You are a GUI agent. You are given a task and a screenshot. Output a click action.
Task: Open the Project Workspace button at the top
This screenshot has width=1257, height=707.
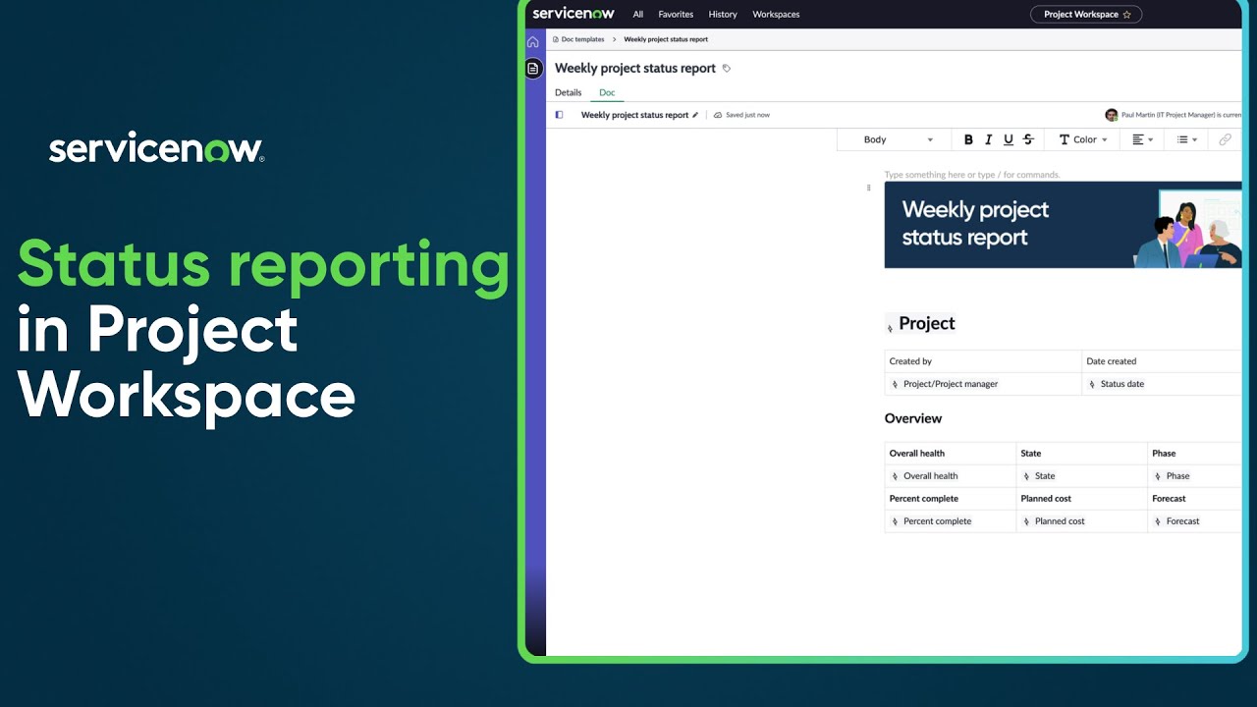pyautogui.click(x=1083, y=14)
